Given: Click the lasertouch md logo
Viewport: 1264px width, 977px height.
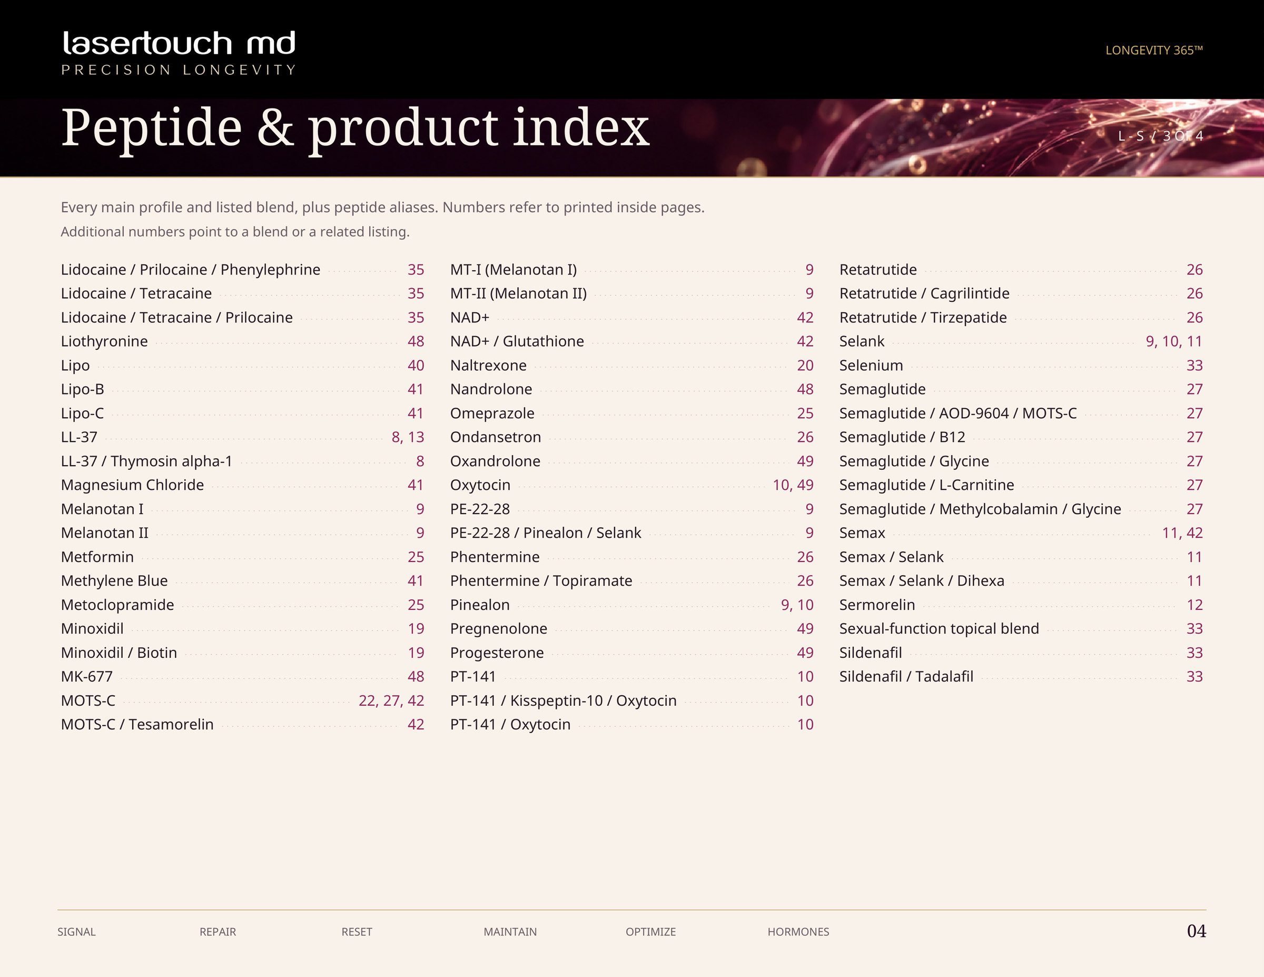Looking at the screenshot, I should point(179,53).
